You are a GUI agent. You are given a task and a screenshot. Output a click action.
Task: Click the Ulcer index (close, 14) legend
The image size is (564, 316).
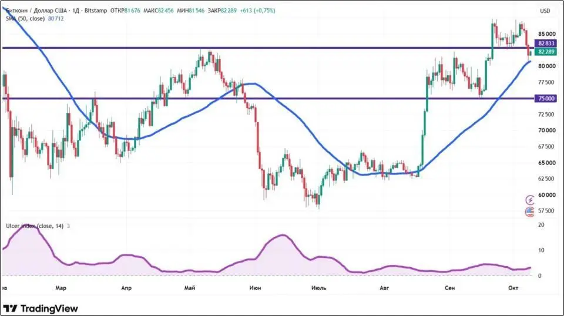[35, 226]
